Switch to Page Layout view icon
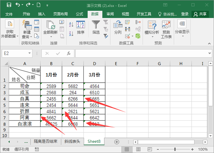This screenshot has width=214, height=153. (x=138, y=149)
